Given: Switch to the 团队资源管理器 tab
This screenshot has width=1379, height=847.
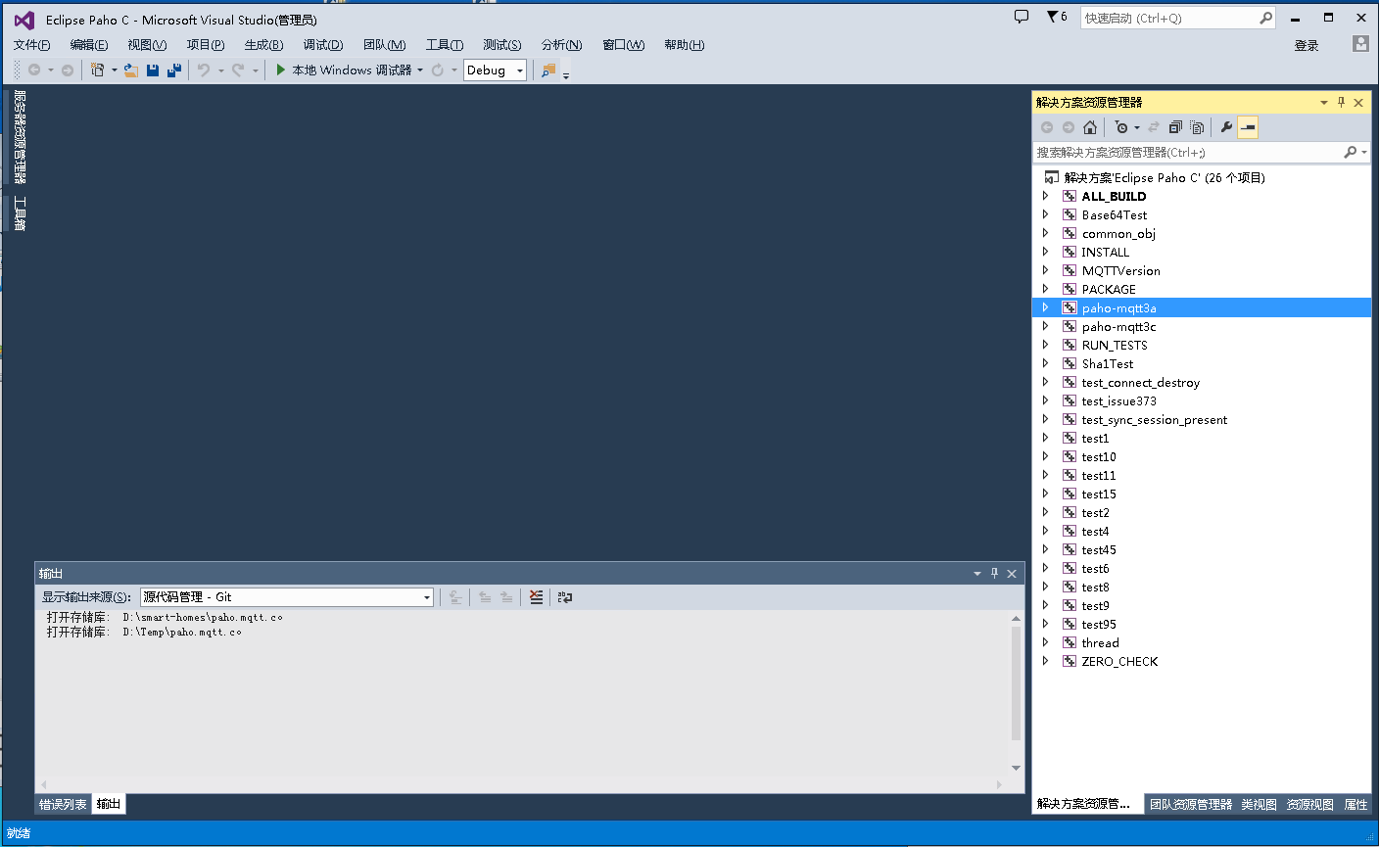Looking at the screenshot, I should coord(1191,804).
